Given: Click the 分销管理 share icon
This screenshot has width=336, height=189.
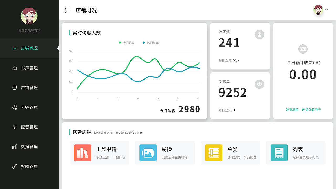Looking at the screenshot, I should tap(14, 107).
